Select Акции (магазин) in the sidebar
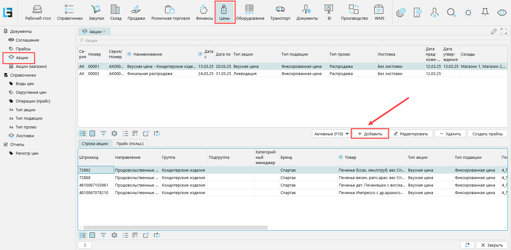511x250 pixels. pyautogui.click(x=31, y=67)
